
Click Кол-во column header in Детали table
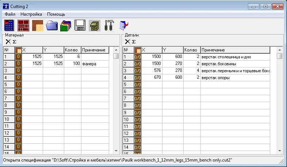pyautogui.click(x=192, y=50)
